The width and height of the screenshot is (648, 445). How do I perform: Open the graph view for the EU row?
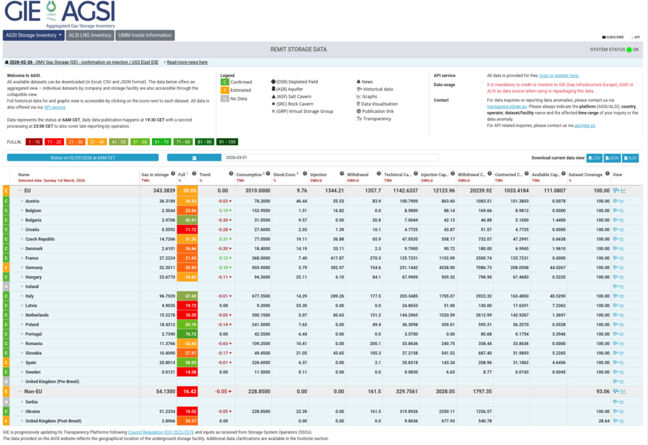click(x=623, y=190)
